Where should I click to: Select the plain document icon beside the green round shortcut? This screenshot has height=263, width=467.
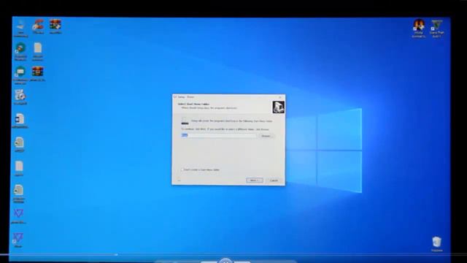tap(38, 52)
